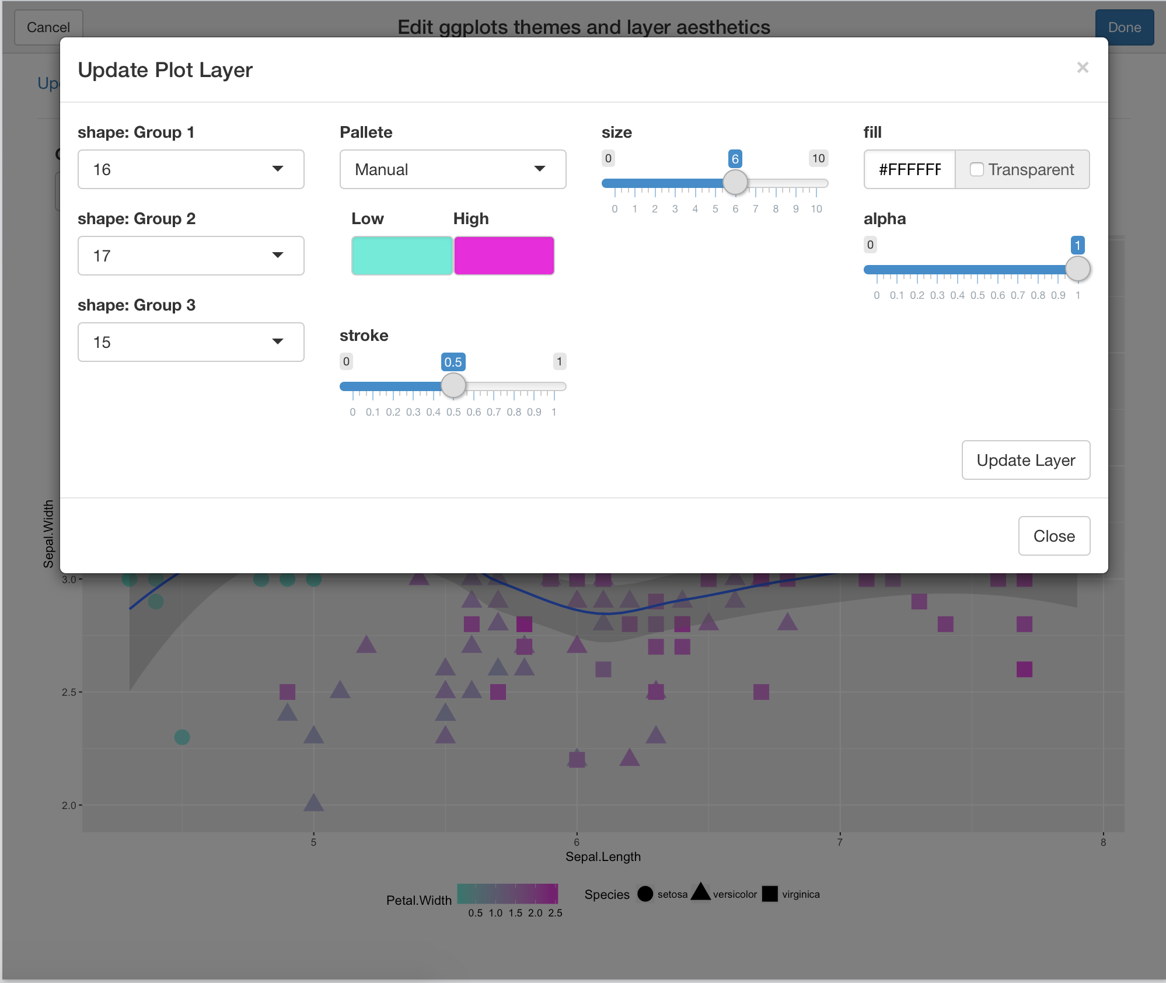The height and width of the screenshot is (983, 1166).
Task: Open the Pallete Manual dropdown
Action: click(452, 169)
